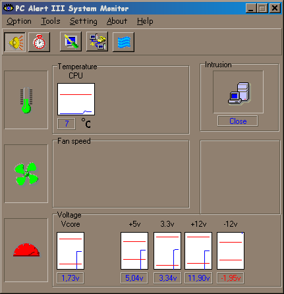Click the eye icon in the title bar

(9, 8)
